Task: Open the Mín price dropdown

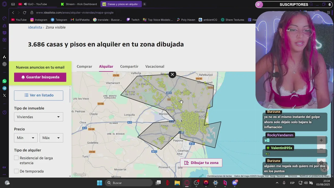Action: [26, 138]
